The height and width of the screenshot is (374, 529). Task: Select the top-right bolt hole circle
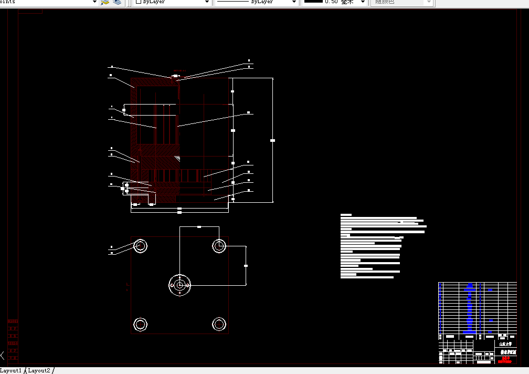[219, 246]
